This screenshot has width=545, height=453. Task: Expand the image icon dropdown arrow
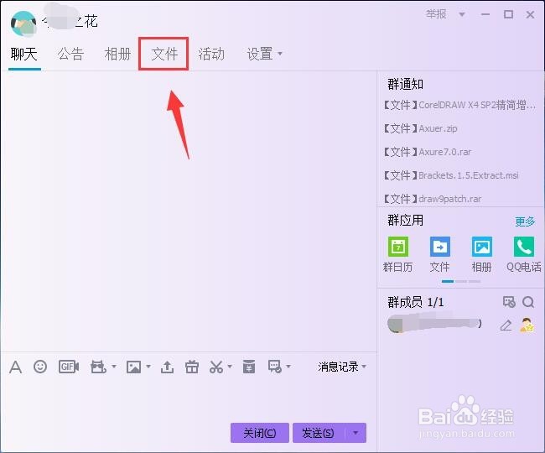[x=148, y=367]
